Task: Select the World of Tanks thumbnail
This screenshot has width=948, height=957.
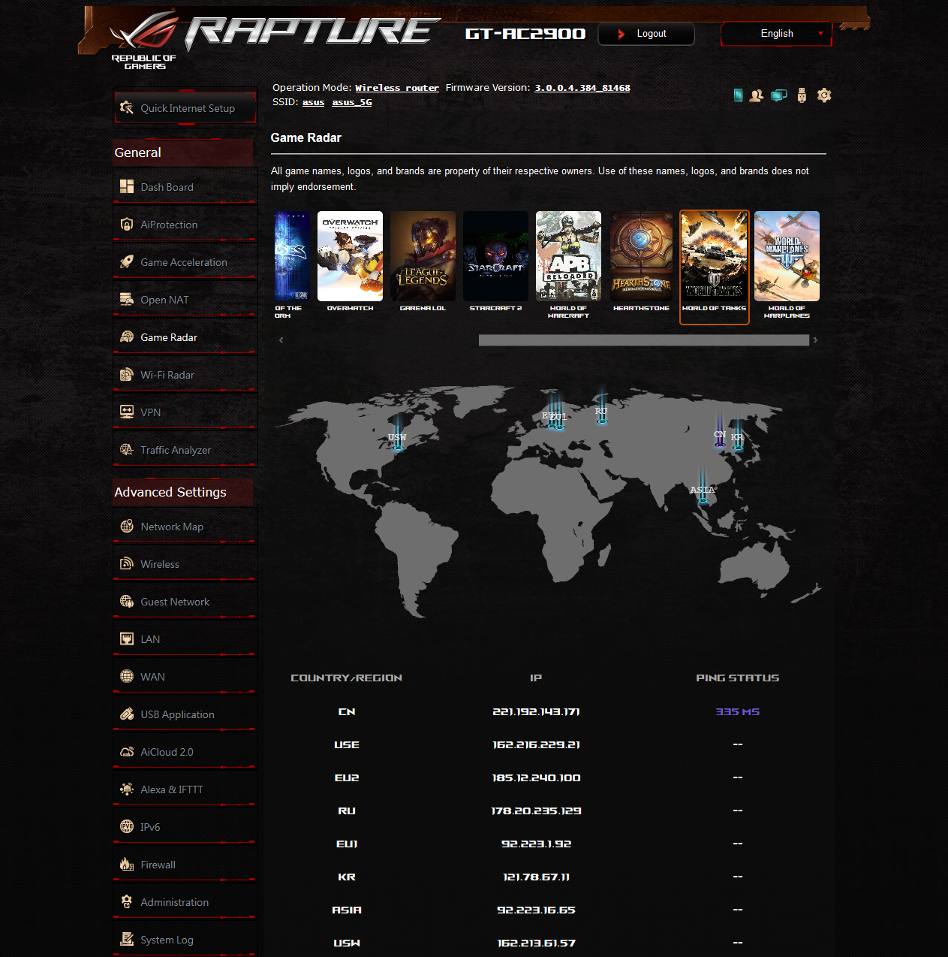Action: coord(714,256)
